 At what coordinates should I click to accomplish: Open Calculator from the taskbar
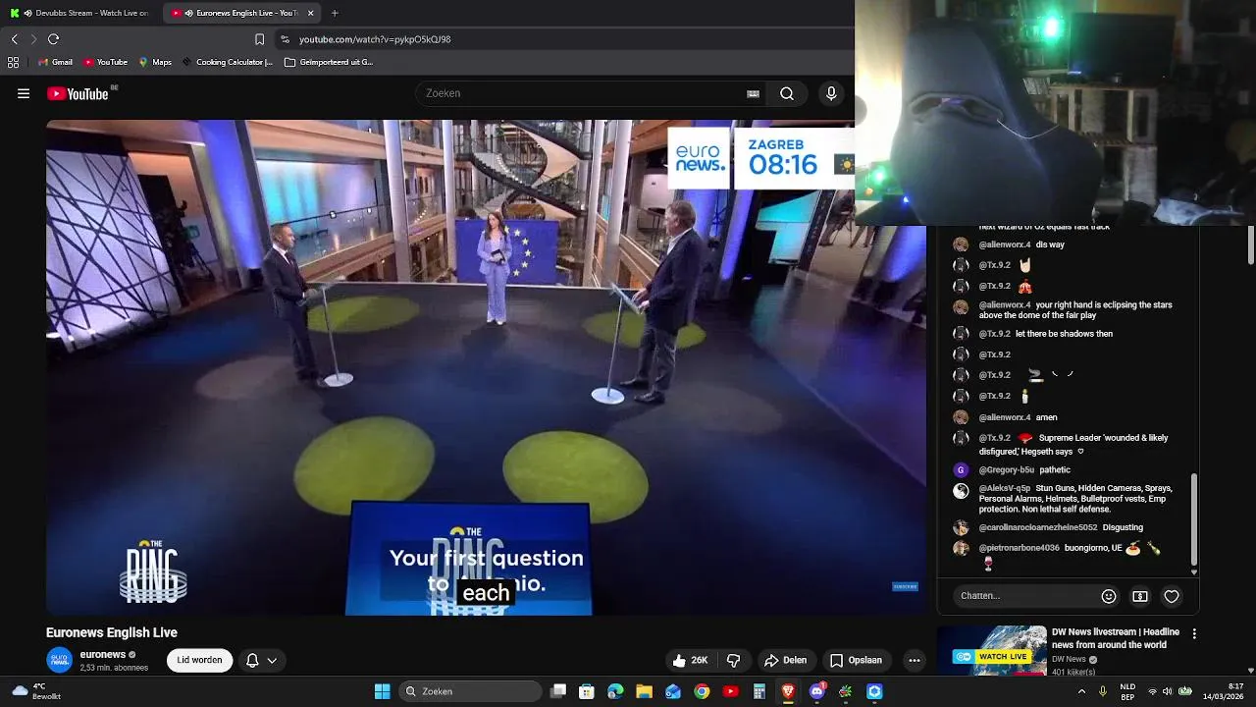(759, 691)
